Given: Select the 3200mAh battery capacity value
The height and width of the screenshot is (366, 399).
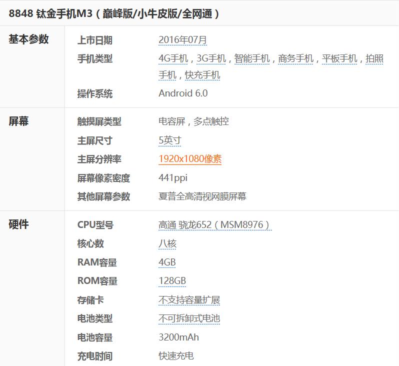Looking at the screenshot, I should coord(178,337).
